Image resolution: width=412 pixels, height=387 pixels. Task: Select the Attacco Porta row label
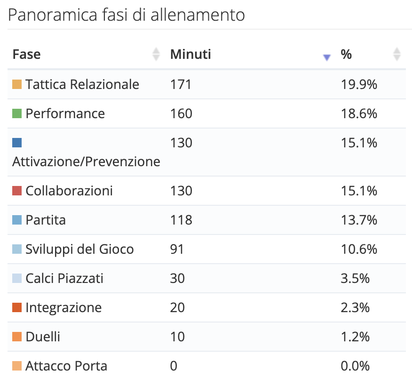coord(66,366)
